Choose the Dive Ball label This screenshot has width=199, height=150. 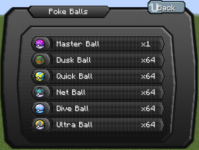[x=72, y=108]
